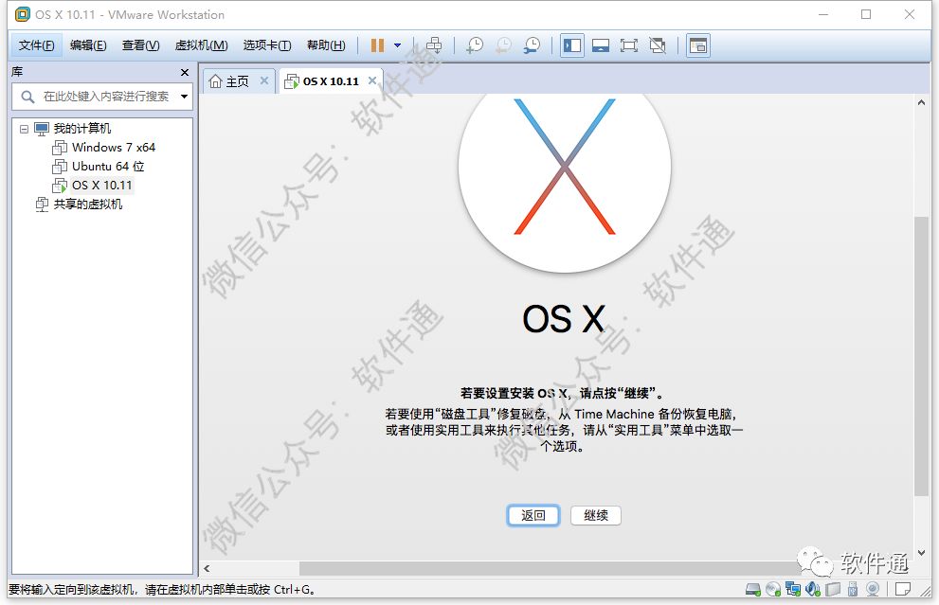Click the gray drive device status icon
The image size is (939, 605).
coord(833,590)
